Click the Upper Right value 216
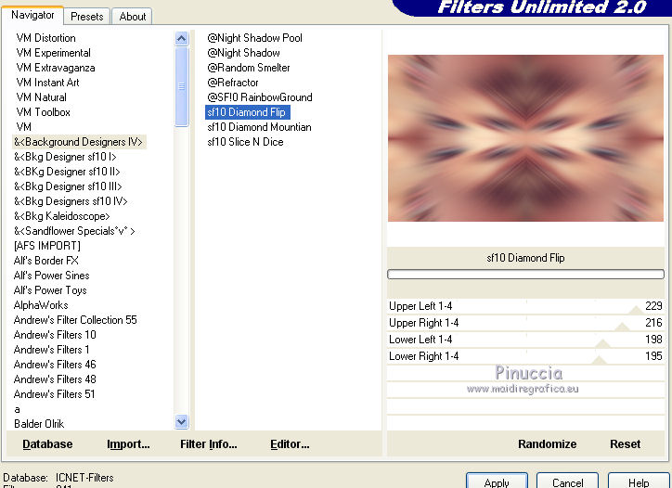Viewport: 672px width, 488px height. [653, 323]
